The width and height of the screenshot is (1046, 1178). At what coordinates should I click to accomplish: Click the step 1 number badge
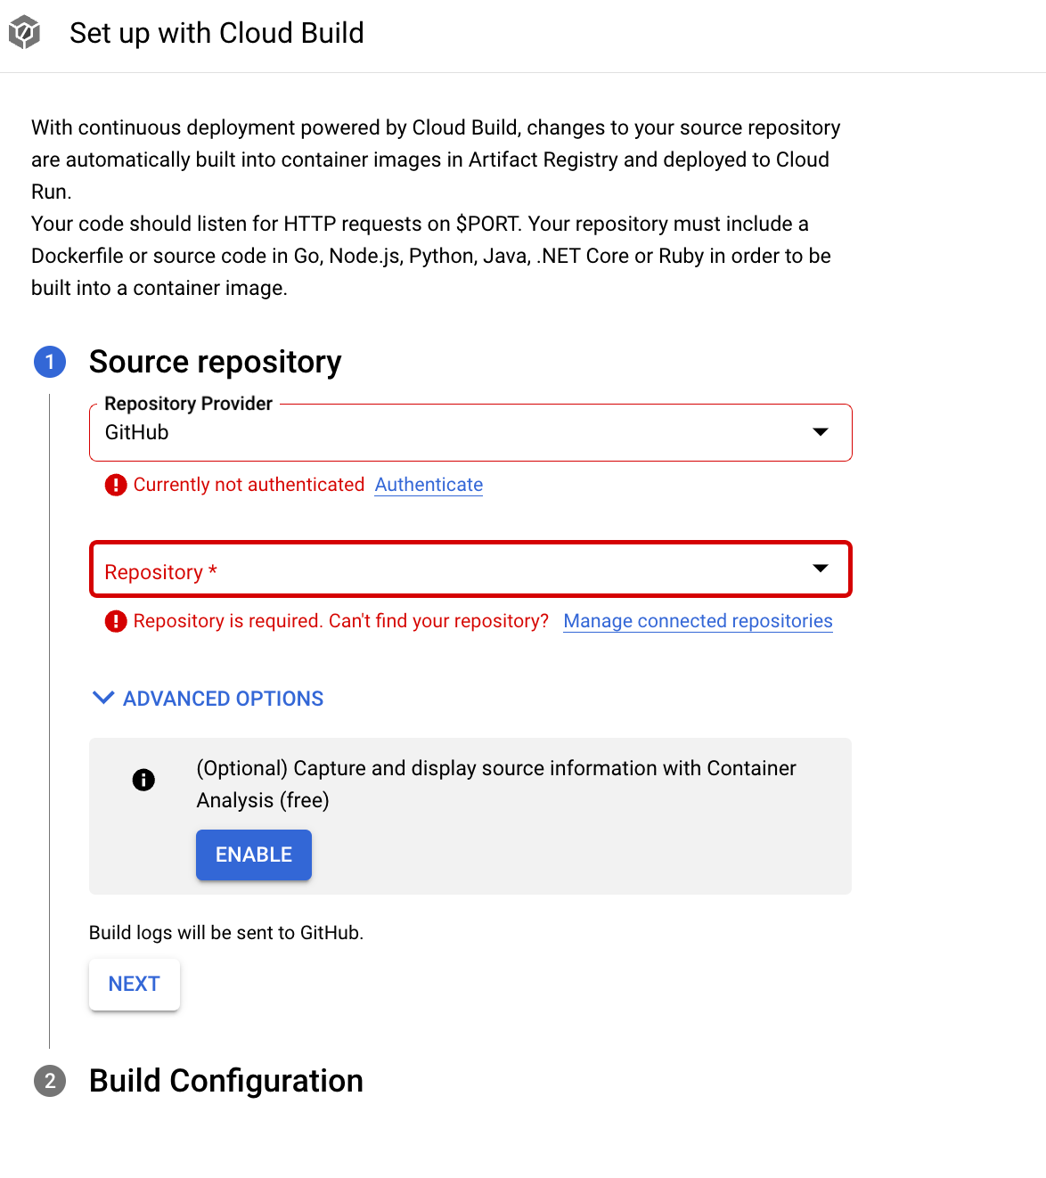(50, 362)
